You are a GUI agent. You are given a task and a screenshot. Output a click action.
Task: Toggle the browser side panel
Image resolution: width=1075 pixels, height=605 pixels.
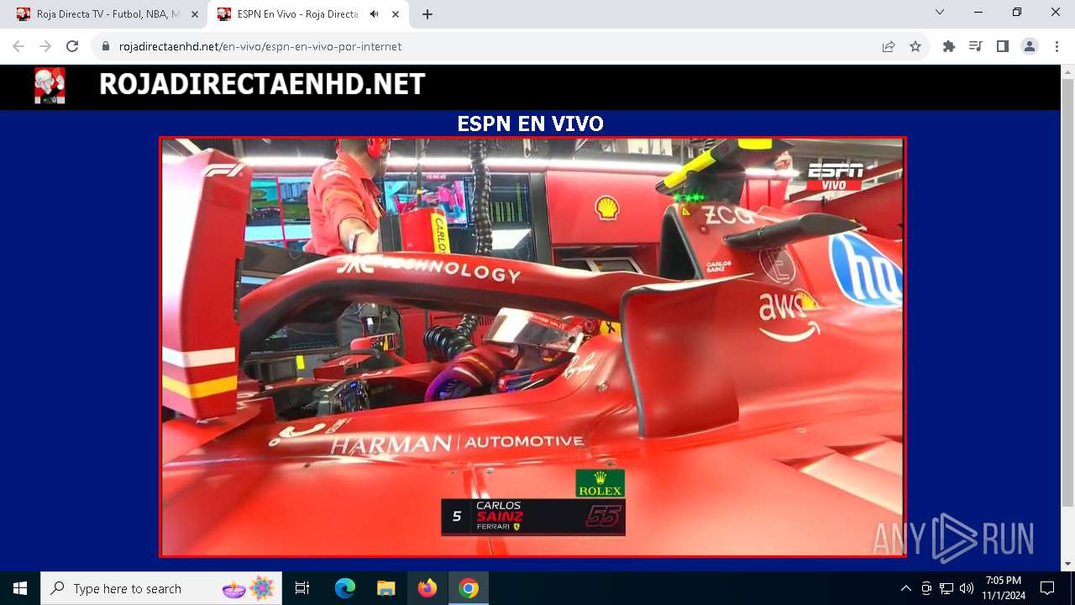[1002, 46]
